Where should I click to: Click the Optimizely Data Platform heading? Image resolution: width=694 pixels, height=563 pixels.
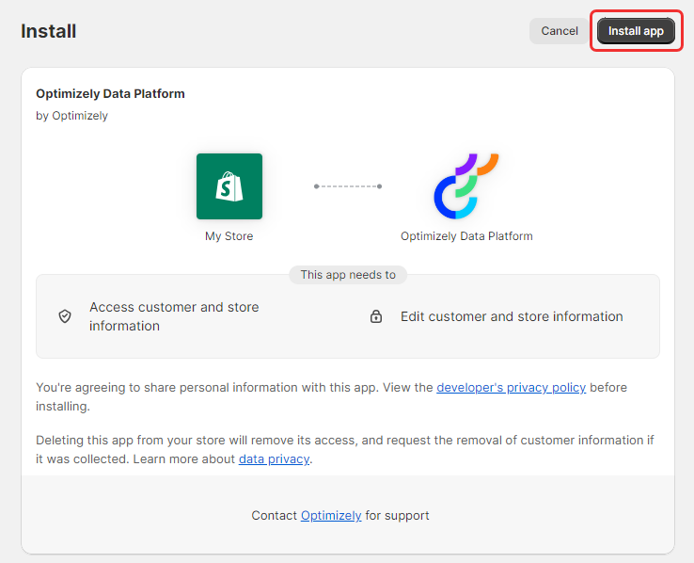[x=110, y=94]
